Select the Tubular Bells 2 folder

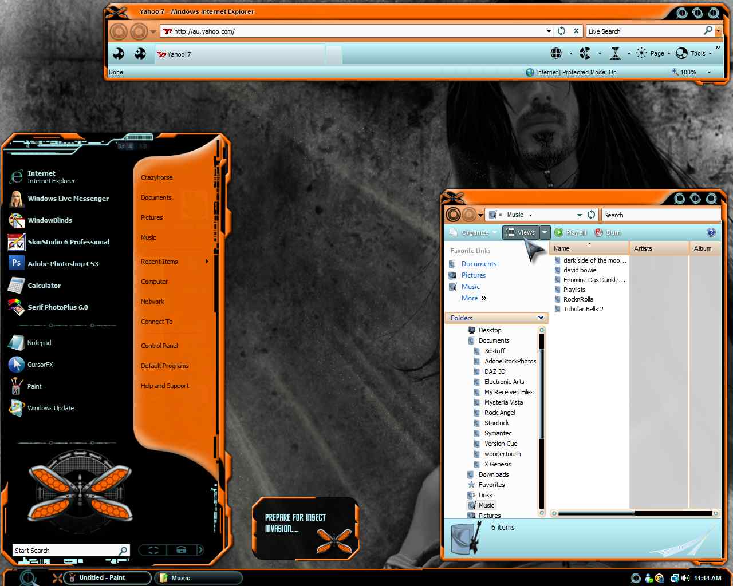(583, 309)
